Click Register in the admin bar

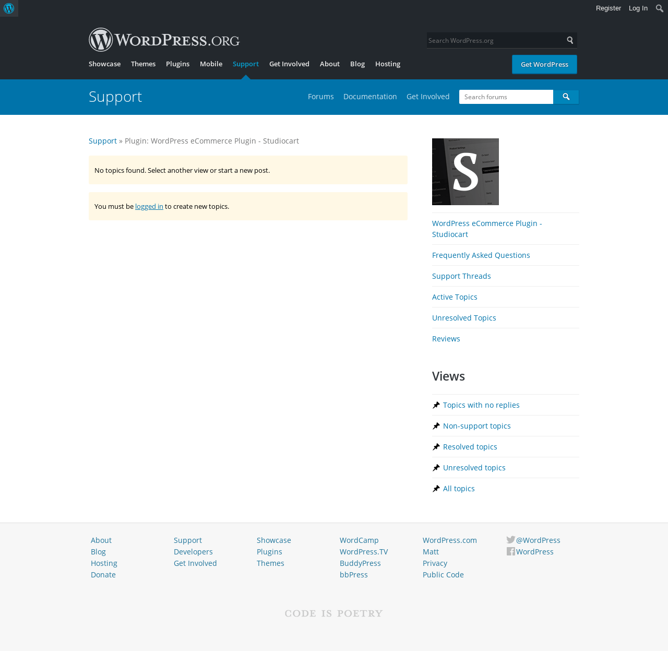pyautogui.click(x=609, y=8)
